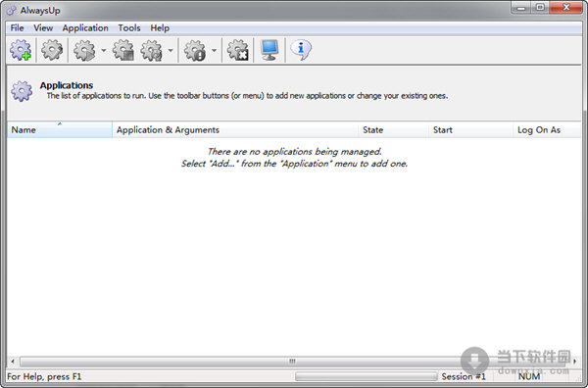Image resolution: width=588 pixels, height=388 pixels.
Task: Click the gear icon with exclamation badge
Action: (195, 50)
